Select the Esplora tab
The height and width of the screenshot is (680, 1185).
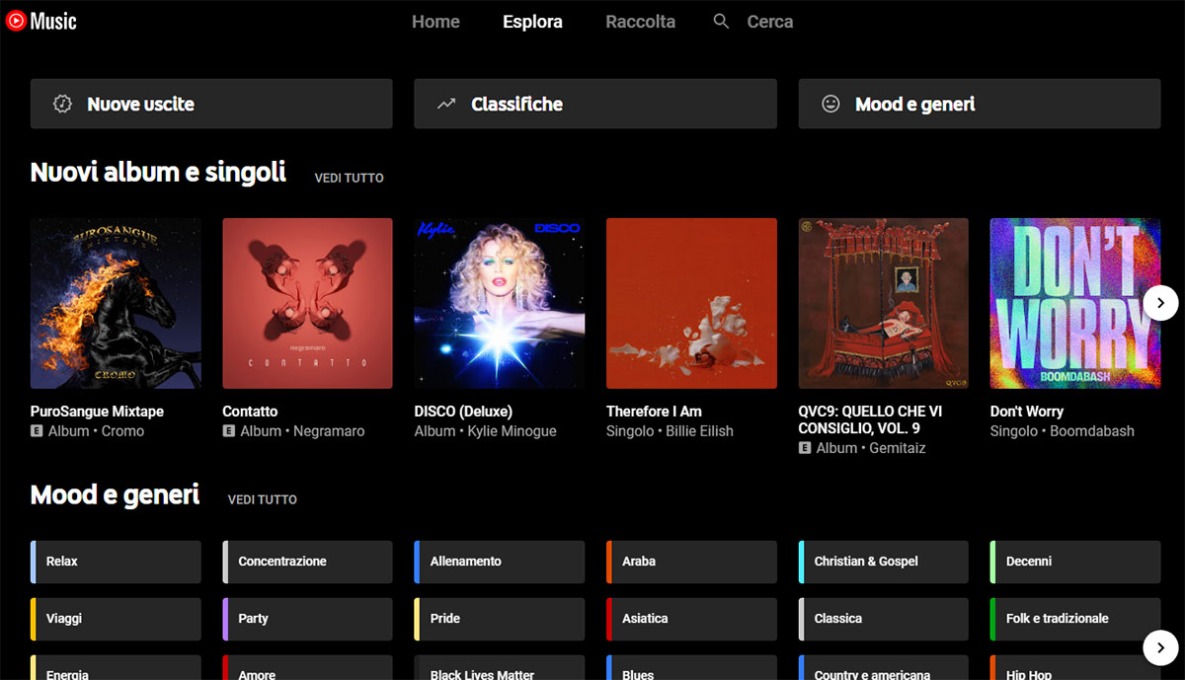(532, 22)
